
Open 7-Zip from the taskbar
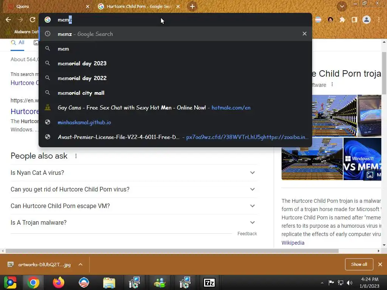[x=209, y=282]
